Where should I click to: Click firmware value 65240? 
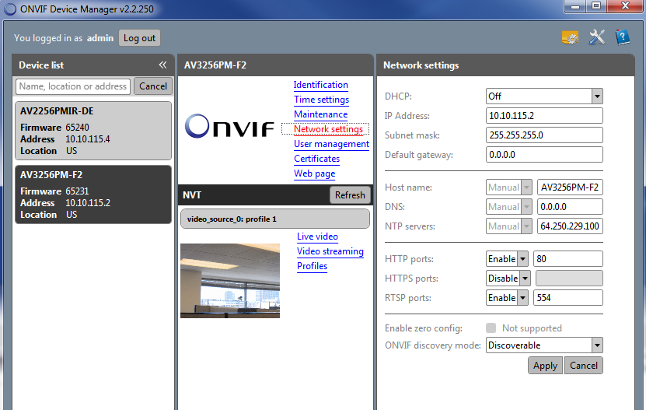pyautogui.click(x=78, y=128)
